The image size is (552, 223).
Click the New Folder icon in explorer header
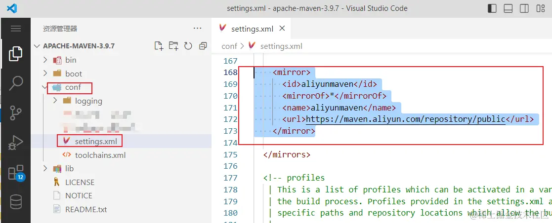coord(173,46)
